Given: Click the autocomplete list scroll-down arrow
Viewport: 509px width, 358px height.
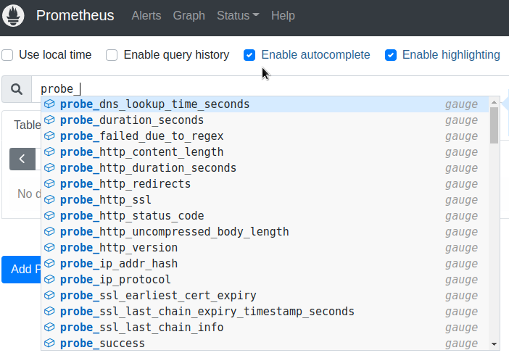Looking at the screenshot, I should tap(494, 344).
